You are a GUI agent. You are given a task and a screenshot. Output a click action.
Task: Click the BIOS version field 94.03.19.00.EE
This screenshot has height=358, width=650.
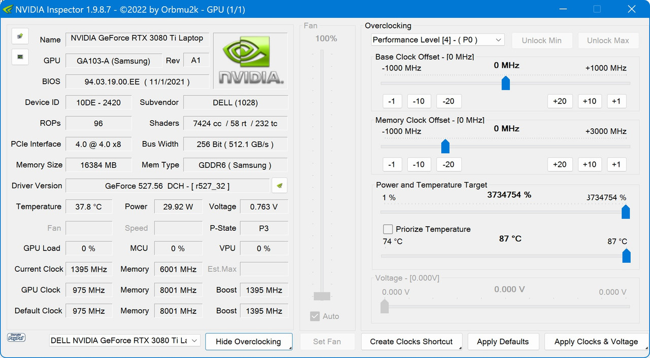click(137, 82)
